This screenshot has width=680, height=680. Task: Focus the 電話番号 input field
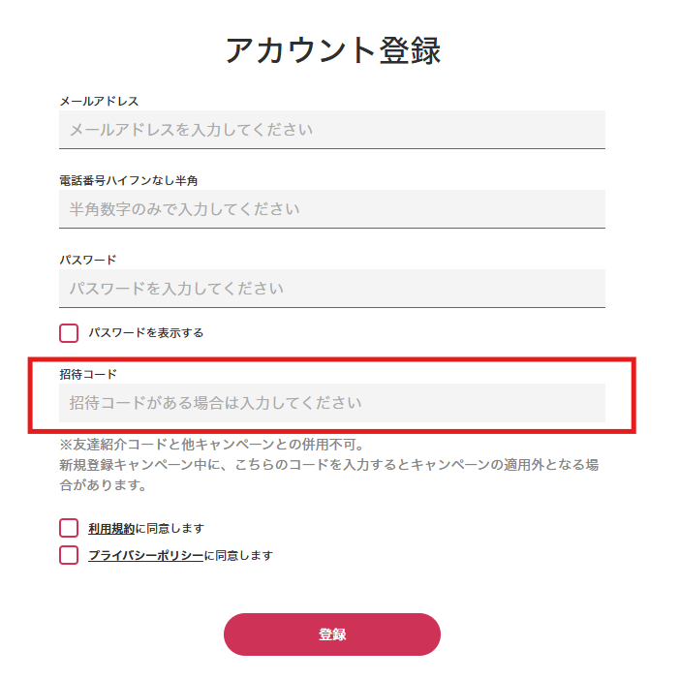331,209
